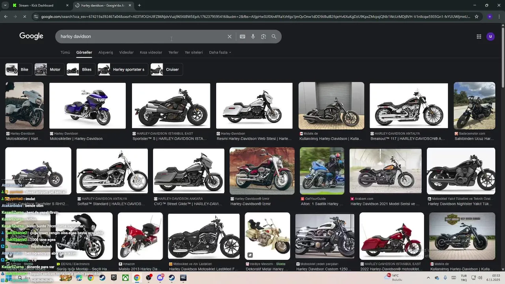Open the Arabam.com 2021 Model Serisi image
This screenshot has height=284, width=505.
385,171
